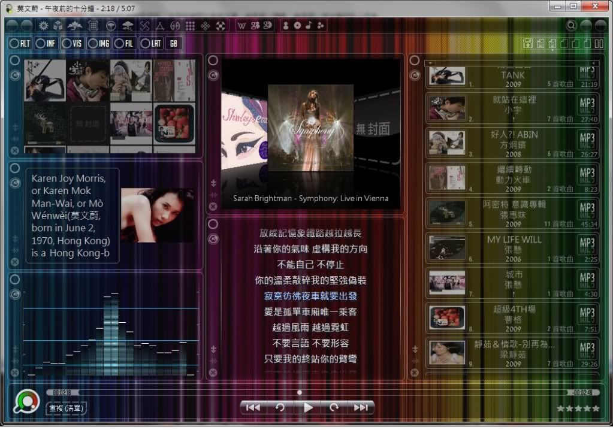Open search with the magnifier icon
Screen dimensions: 613x430
[571, 26]
